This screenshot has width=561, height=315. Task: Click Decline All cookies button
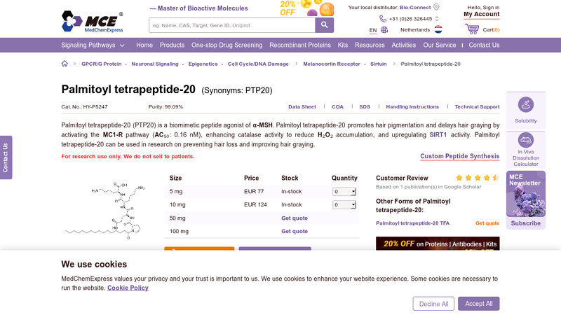point(433,304)
